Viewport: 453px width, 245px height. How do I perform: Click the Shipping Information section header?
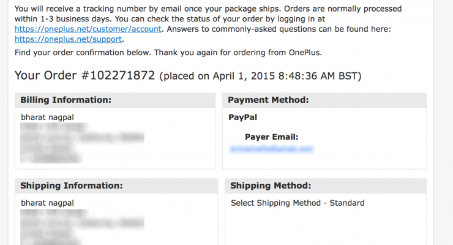[71, 186]
